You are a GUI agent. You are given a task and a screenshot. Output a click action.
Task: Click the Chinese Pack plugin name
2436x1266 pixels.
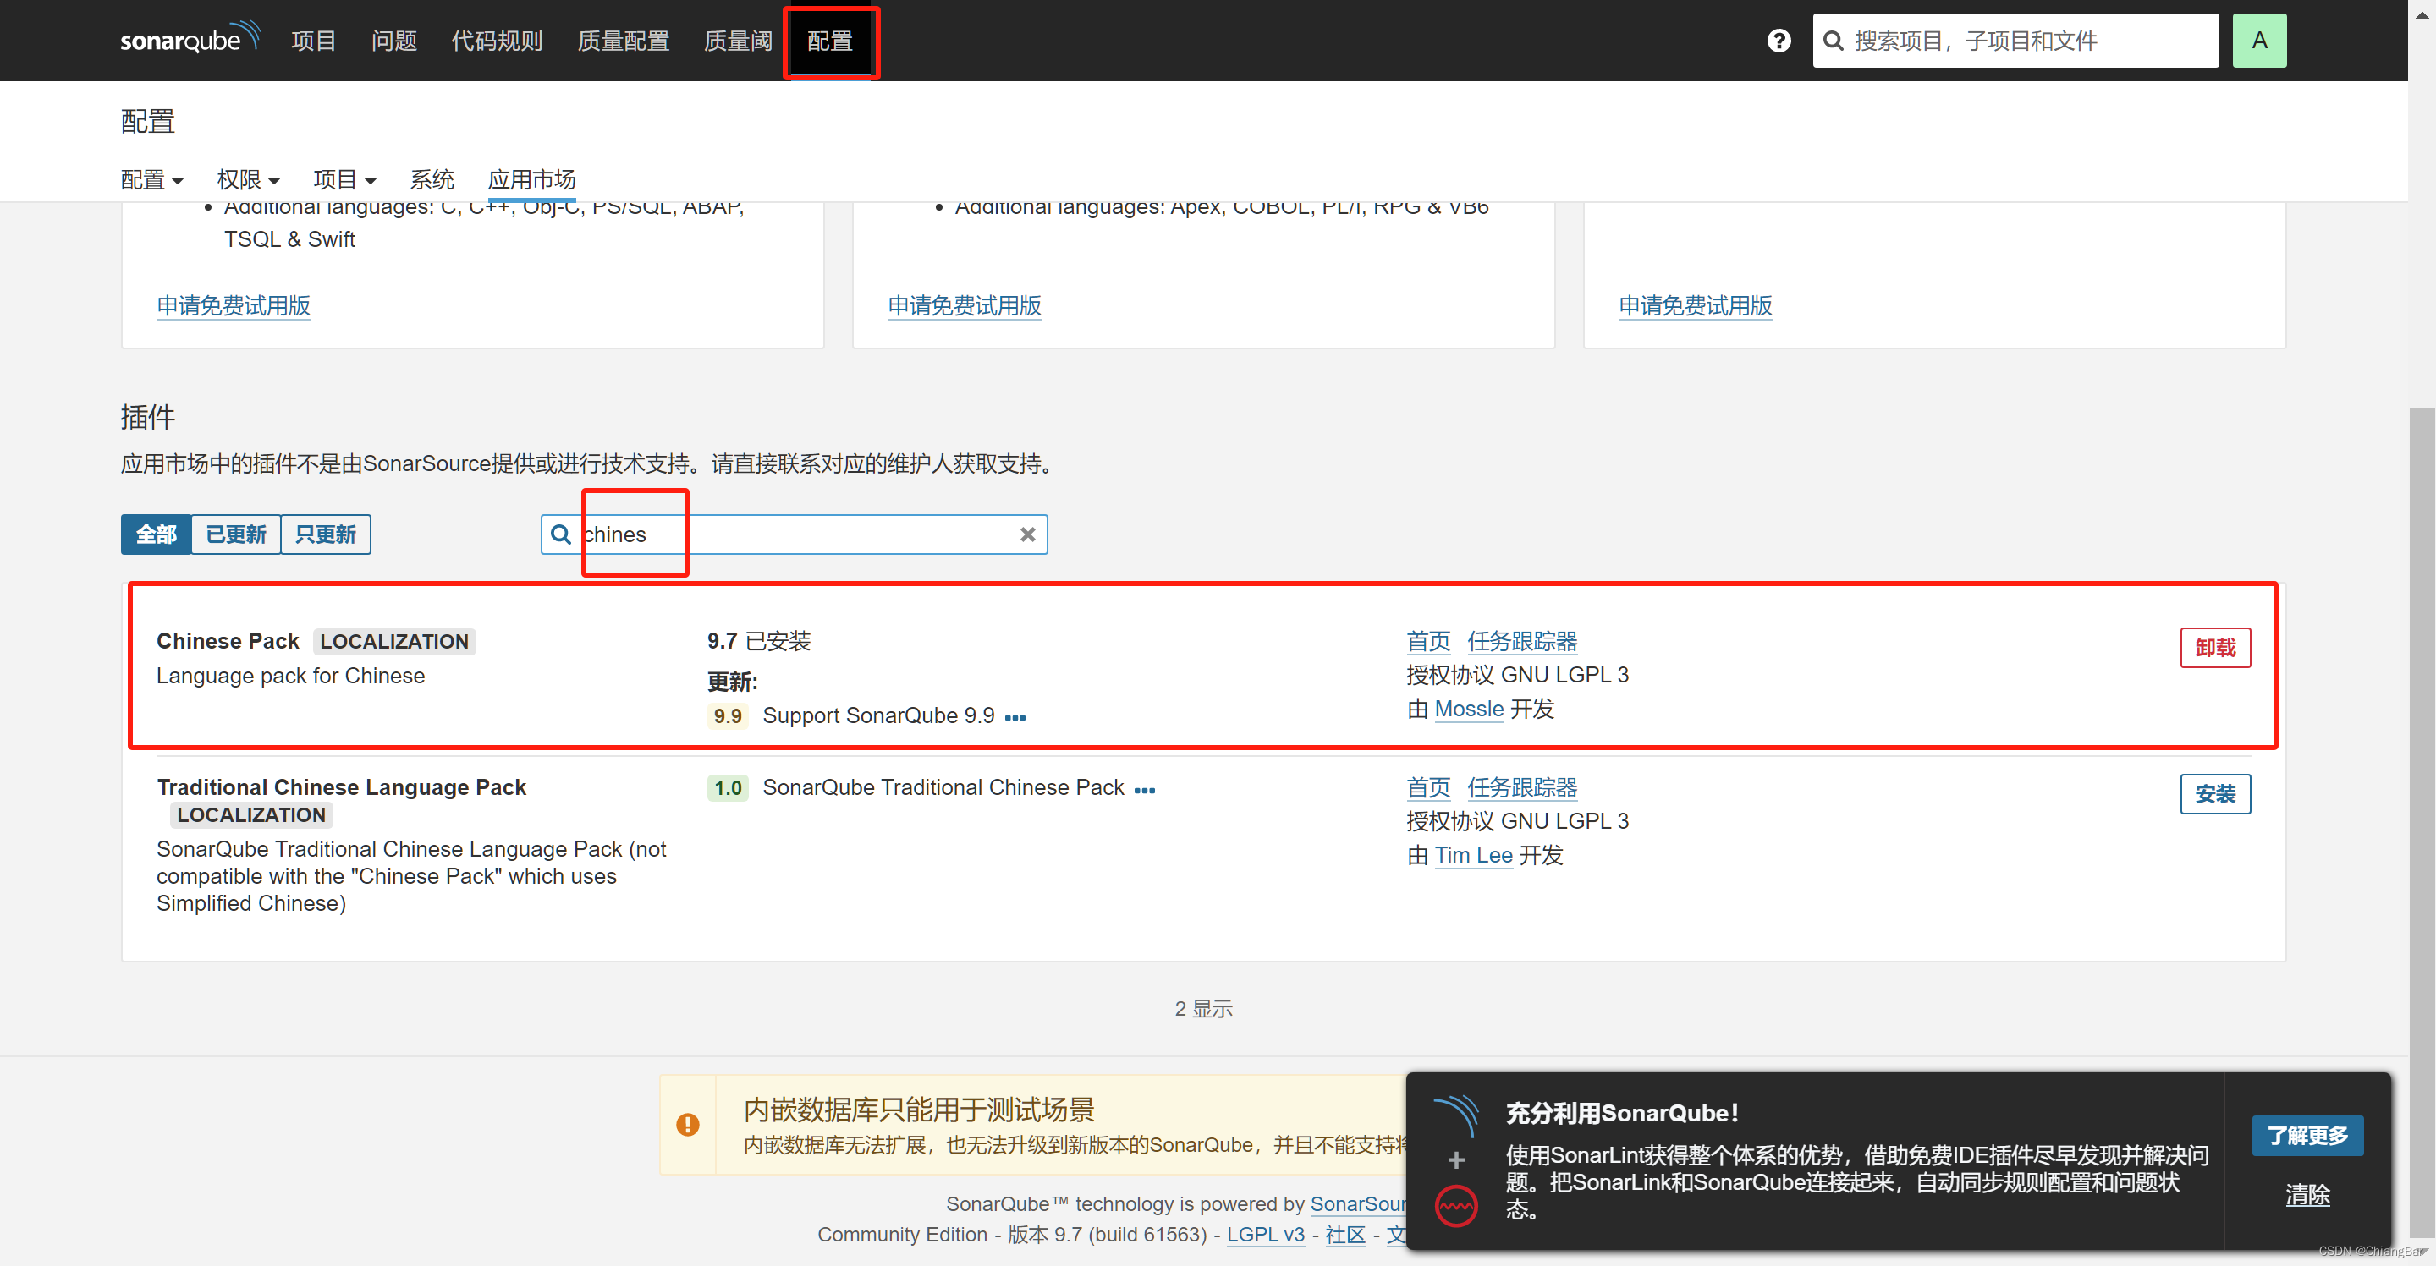pos(228,641)
